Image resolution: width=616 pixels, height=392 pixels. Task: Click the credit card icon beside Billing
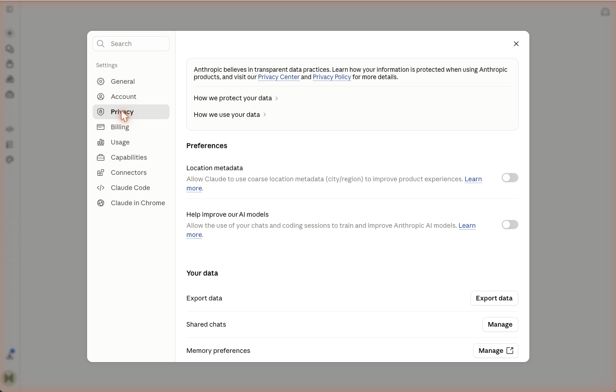(100, 127)
